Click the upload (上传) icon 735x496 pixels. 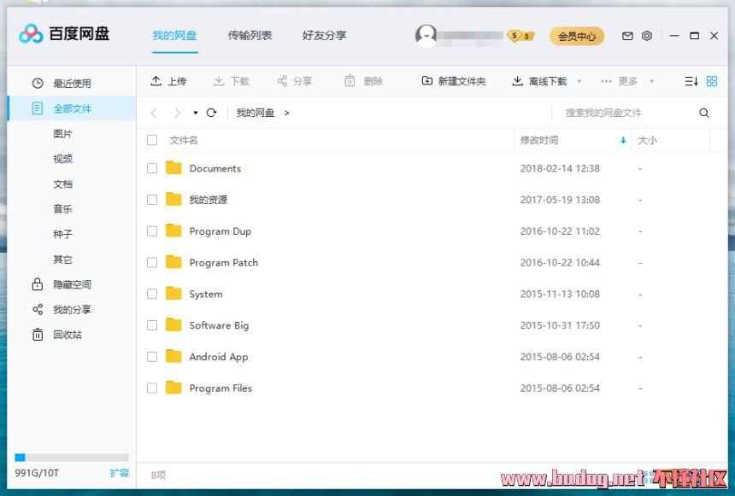(156, 81)
